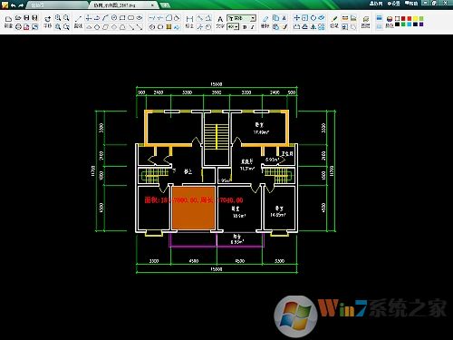
Task: Click the help feedback link in title bar
Action: pyautogui.click(x=411, y=4)
